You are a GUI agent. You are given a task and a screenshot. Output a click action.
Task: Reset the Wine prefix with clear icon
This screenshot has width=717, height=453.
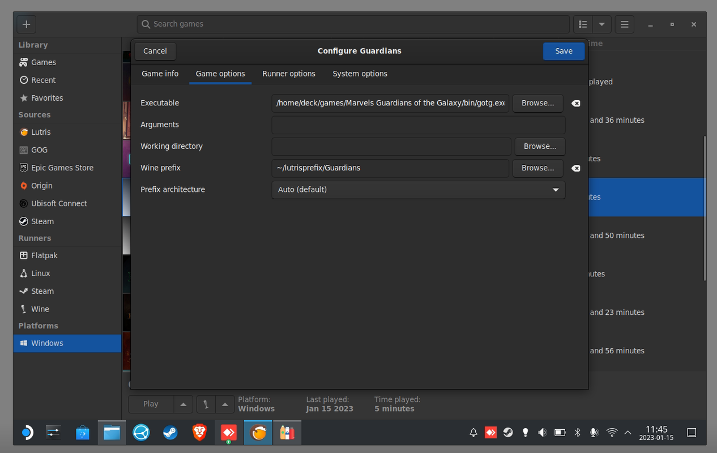click(575, 168)
